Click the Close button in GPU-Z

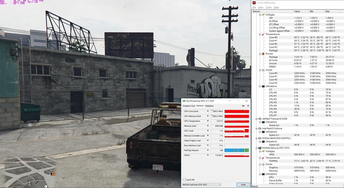243,185
